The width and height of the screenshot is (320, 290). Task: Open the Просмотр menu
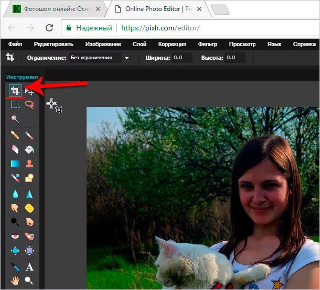point(242,44)
